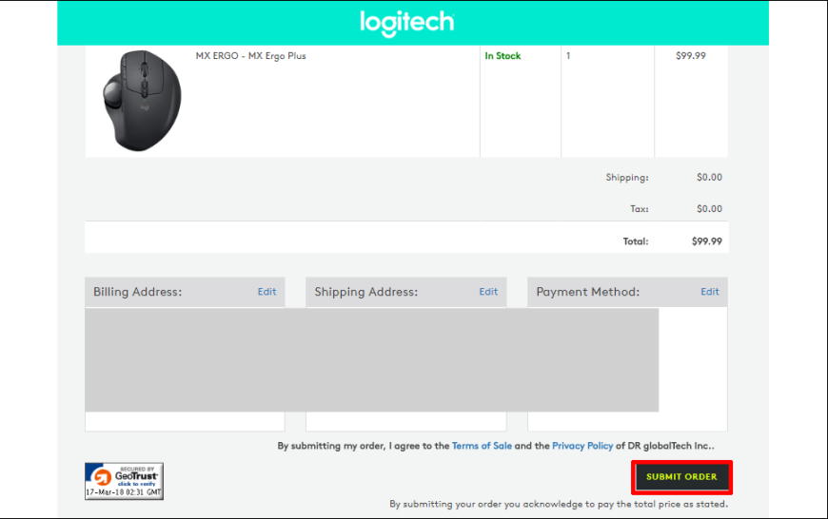This screenshot has width=828, height=519.
Task: Open the MX Ergo mouse product image
Action: point(142,101)
